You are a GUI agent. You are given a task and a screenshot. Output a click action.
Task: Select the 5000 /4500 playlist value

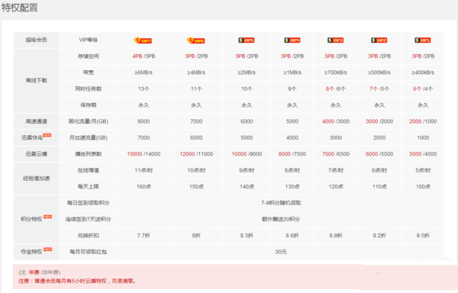[x=423, y=154]
